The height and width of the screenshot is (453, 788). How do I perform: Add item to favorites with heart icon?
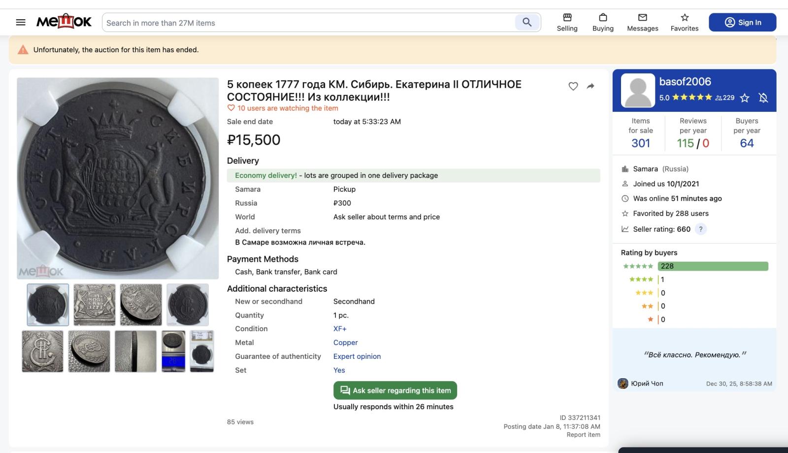[x=573, y=86]
